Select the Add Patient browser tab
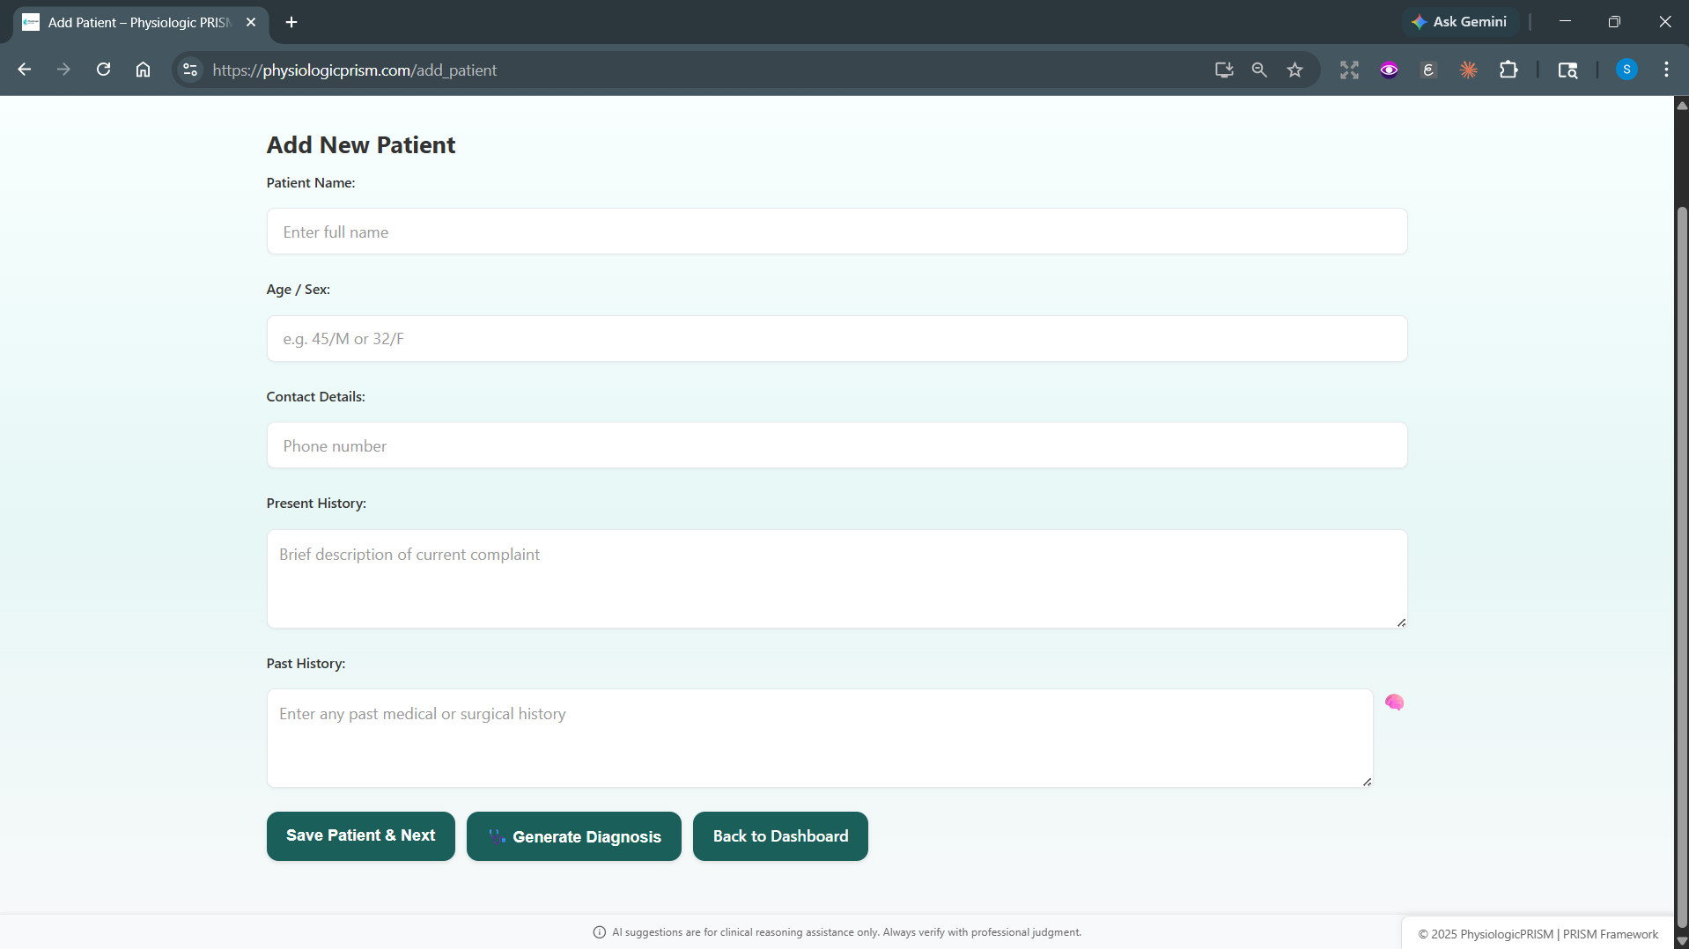 pyautogui.click(x=132, y=22)
